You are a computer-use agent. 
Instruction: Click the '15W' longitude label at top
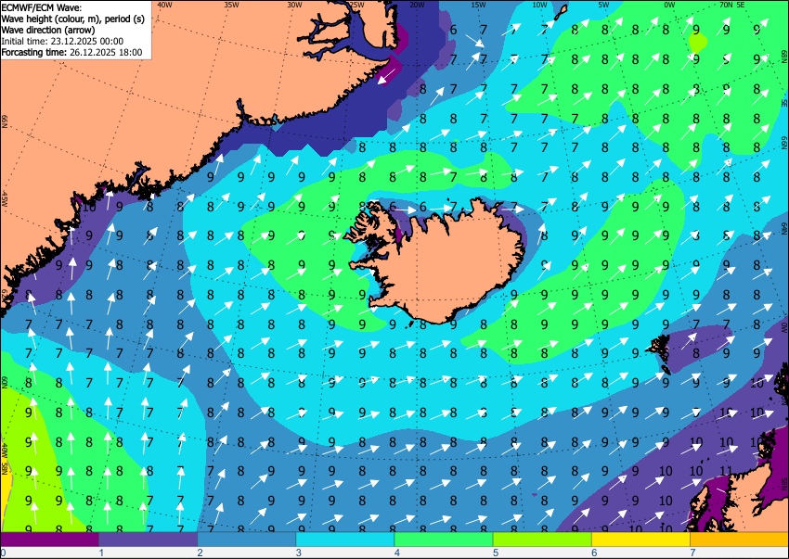479,5
